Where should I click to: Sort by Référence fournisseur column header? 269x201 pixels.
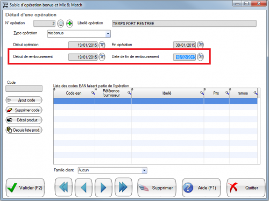point(111,93)
